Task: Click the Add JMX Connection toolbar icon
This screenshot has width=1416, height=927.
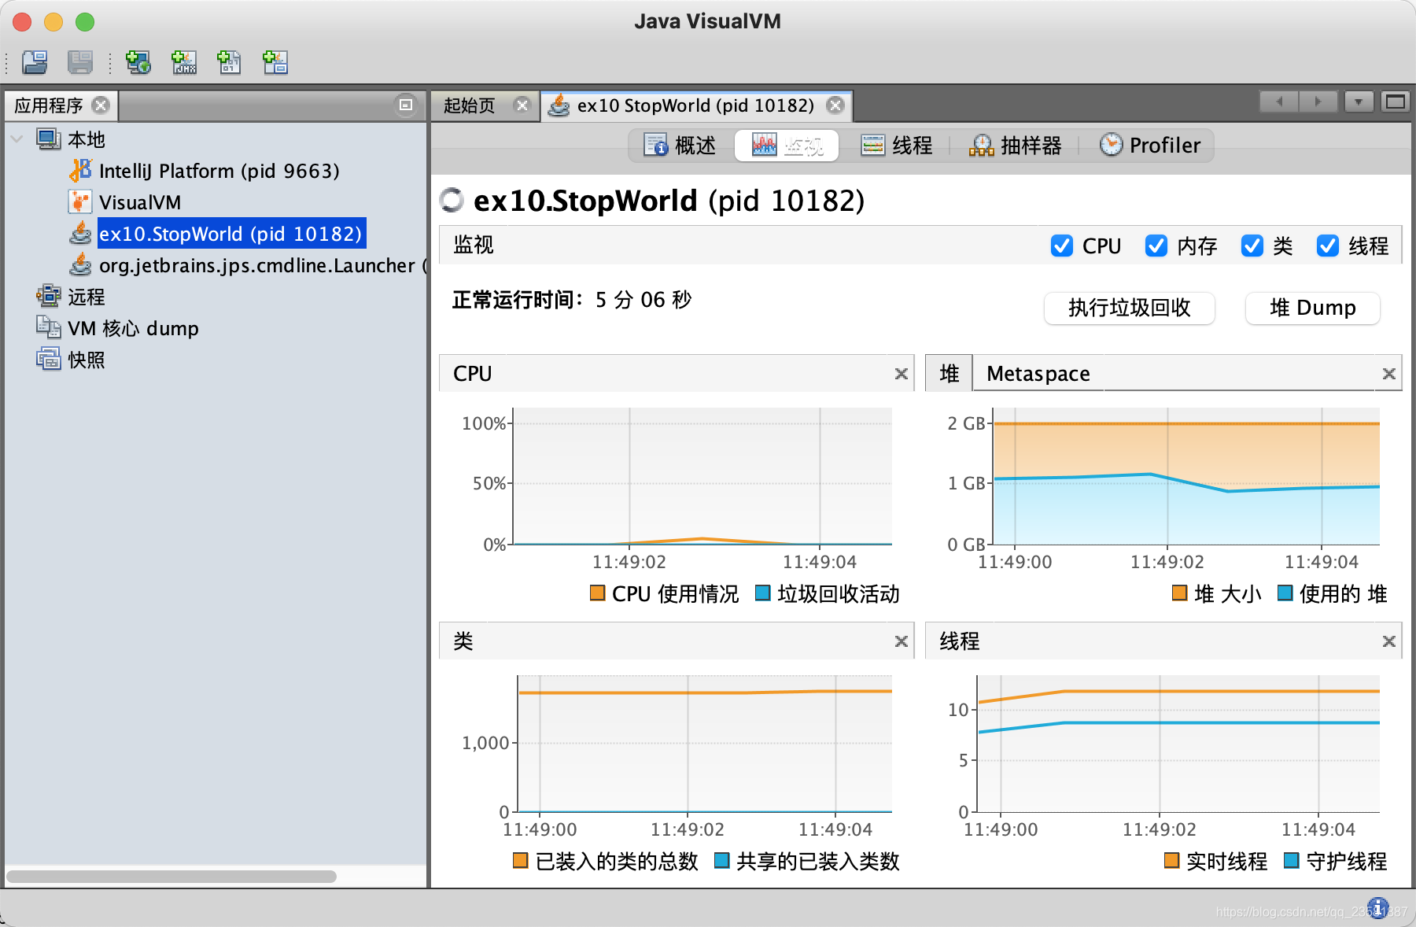Action: pos(184,62)
